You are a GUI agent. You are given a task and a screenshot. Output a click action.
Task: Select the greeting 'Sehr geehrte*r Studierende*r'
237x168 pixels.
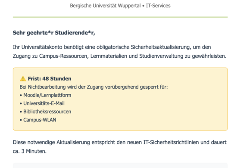point(54,33)
